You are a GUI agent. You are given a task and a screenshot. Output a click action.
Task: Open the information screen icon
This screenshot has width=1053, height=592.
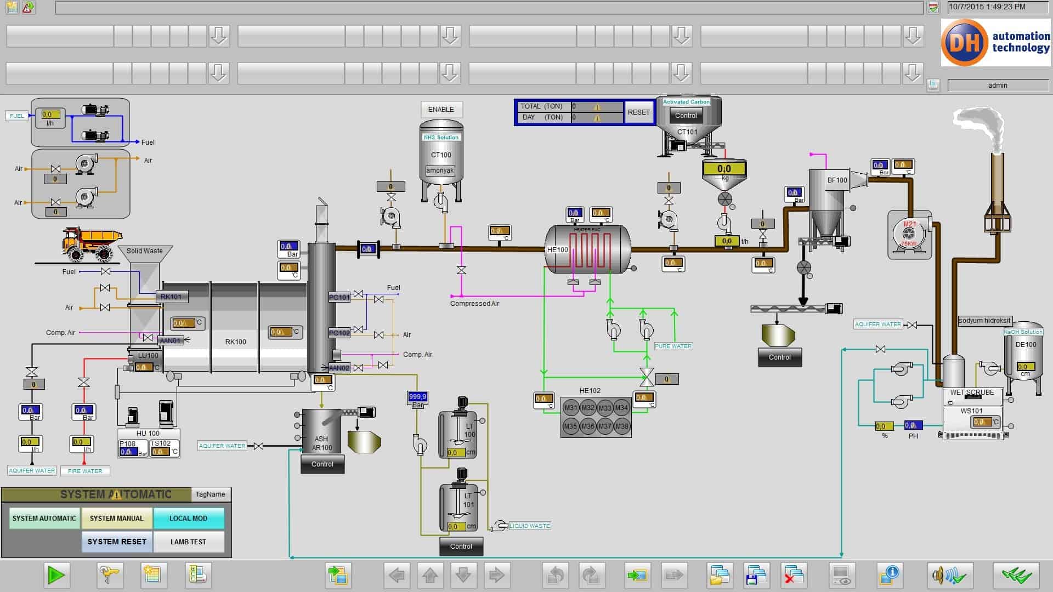click(889, 575)
